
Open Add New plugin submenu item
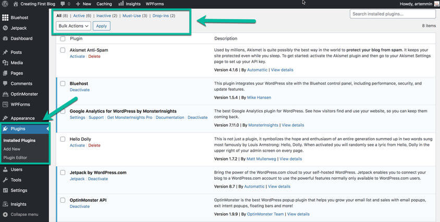12,149
